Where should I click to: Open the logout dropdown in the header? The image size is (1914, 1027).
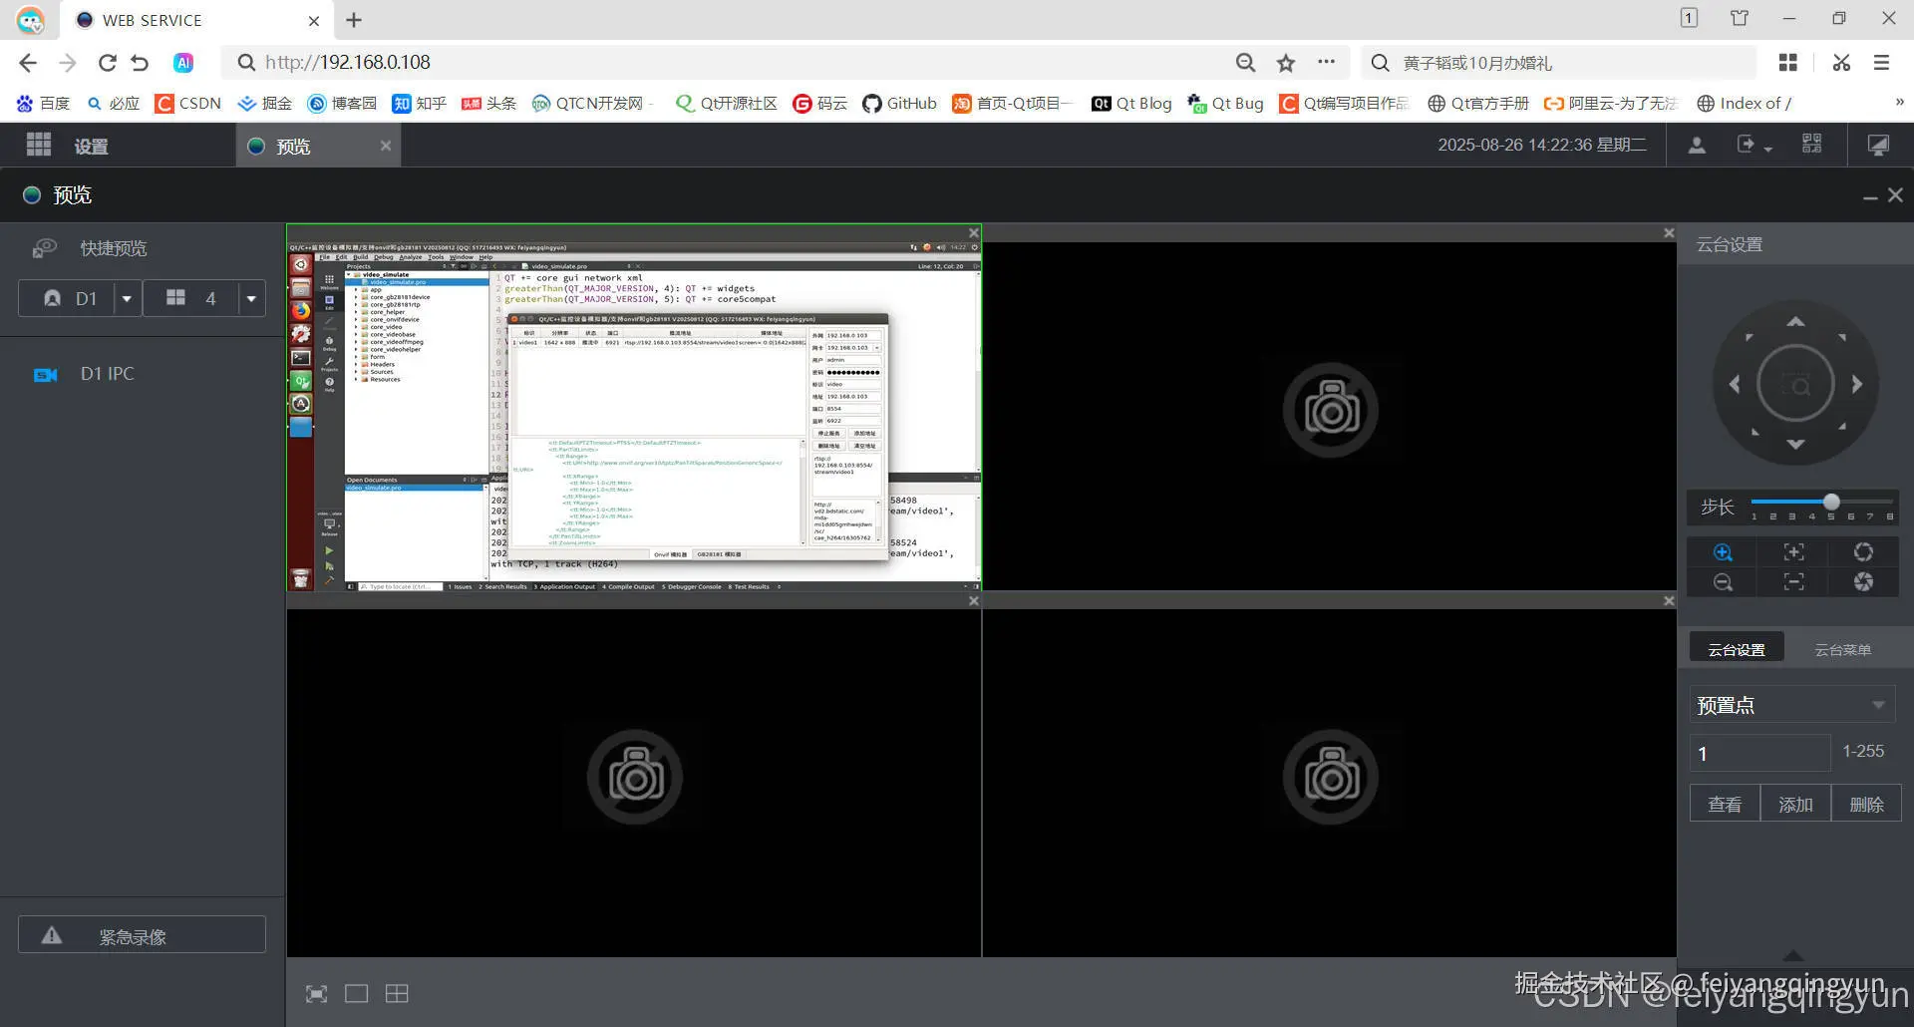(x=1754, y=146)
